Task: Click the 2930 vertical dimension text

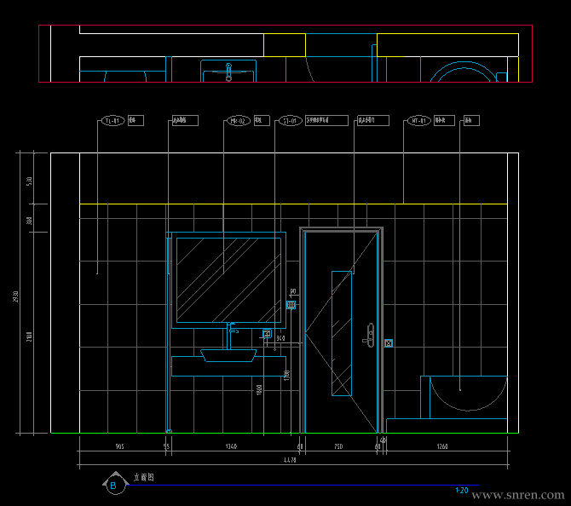Action: 15,296
